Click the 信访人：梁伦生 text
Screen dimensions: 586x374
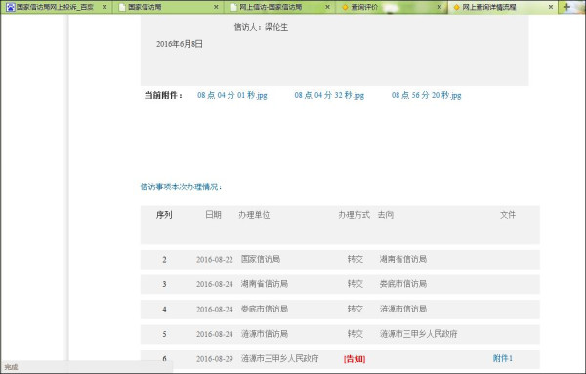pos(261,27)
